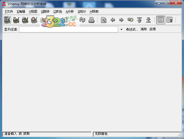Open the C抓包 menu
The height and width of the screenshot is (139, 184).
(58, 12)
